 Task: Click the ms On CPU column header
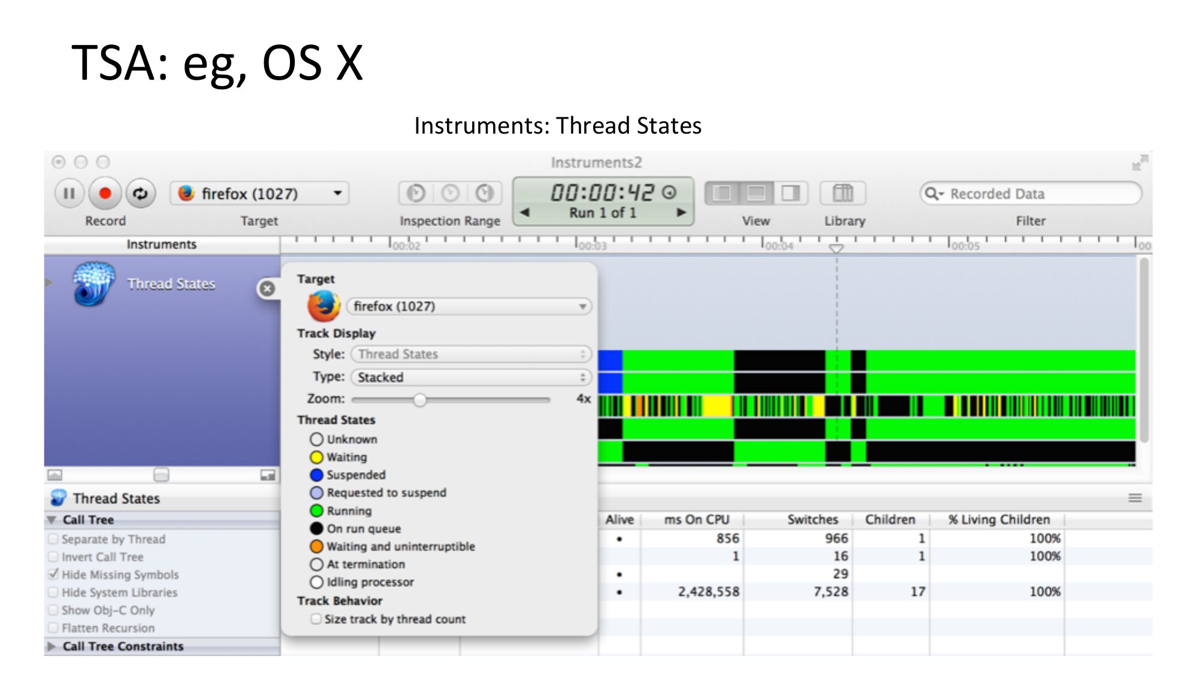pyautogui.click(x=696, y=519)
